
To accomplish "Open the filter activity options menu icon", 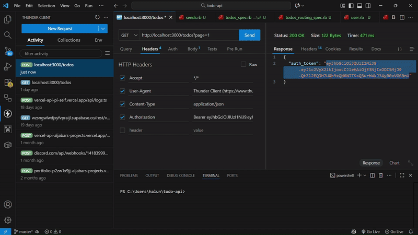I will (108, 53).
